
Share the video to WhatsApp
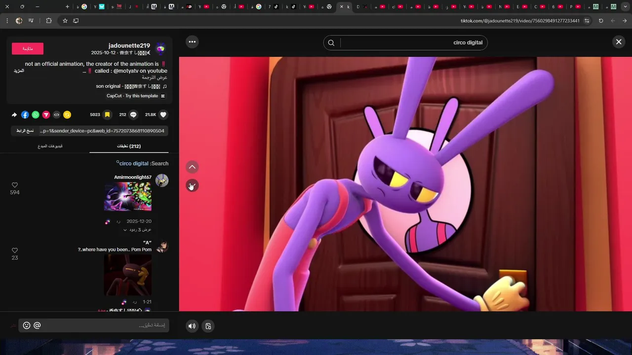36,114
